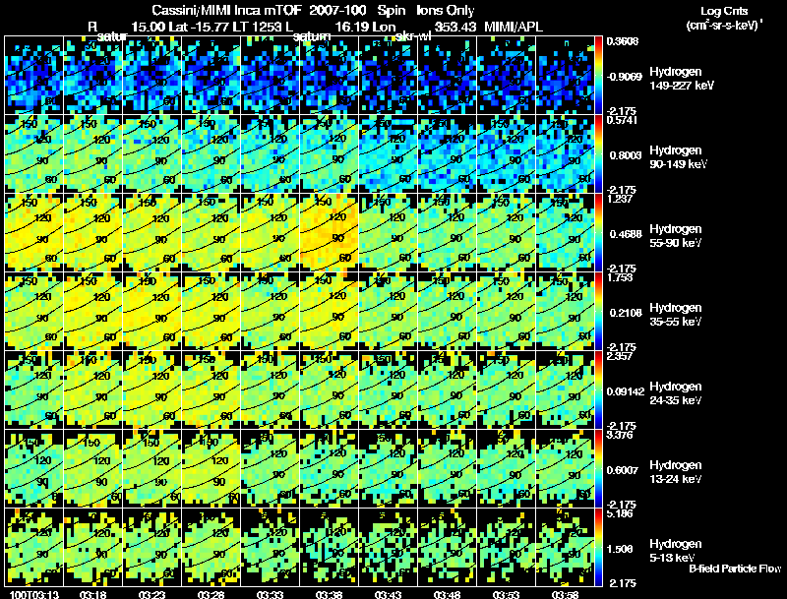The height and width of the screenshot is (599, 787).
Task: Select the Hydrogen 24-35 keV panel at 03:28
Action: [212, 390]
